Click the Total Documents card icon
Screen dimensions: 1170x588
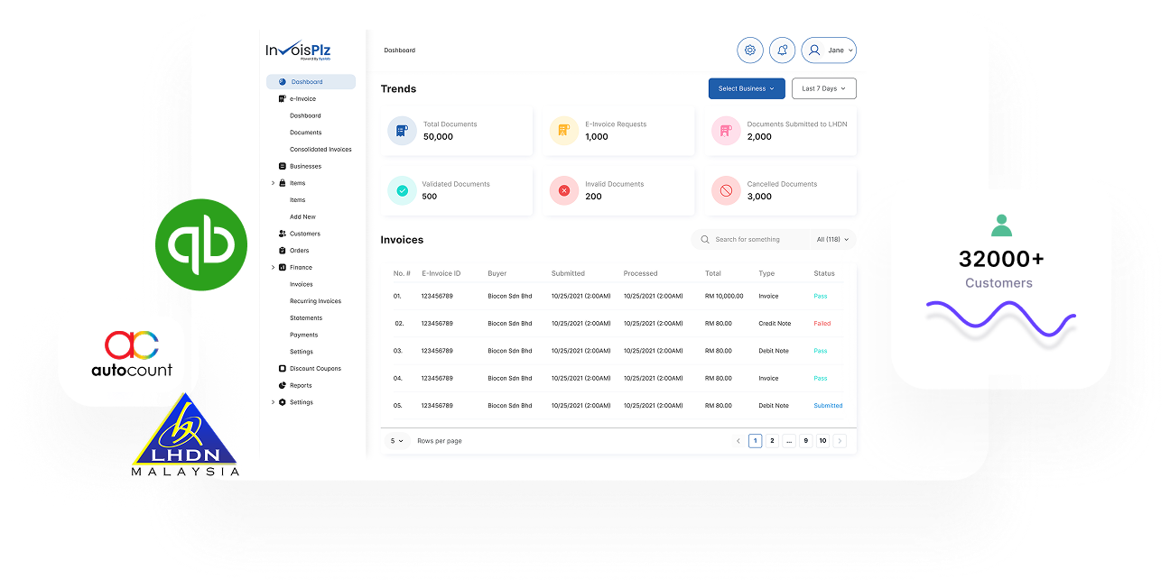point(402,131)
